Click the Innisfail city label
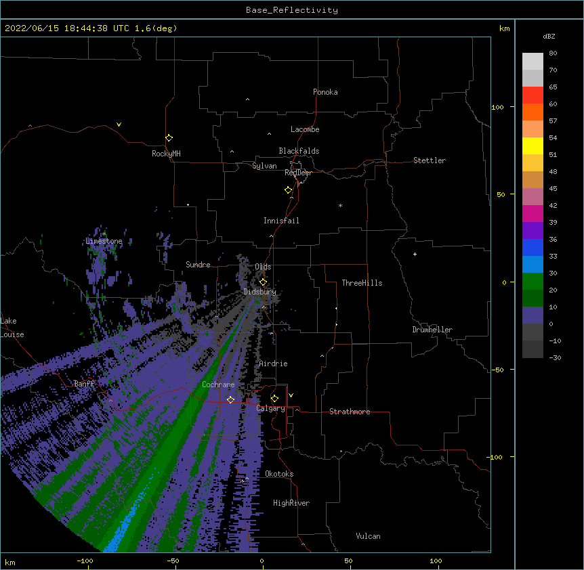 coord(281,221)
